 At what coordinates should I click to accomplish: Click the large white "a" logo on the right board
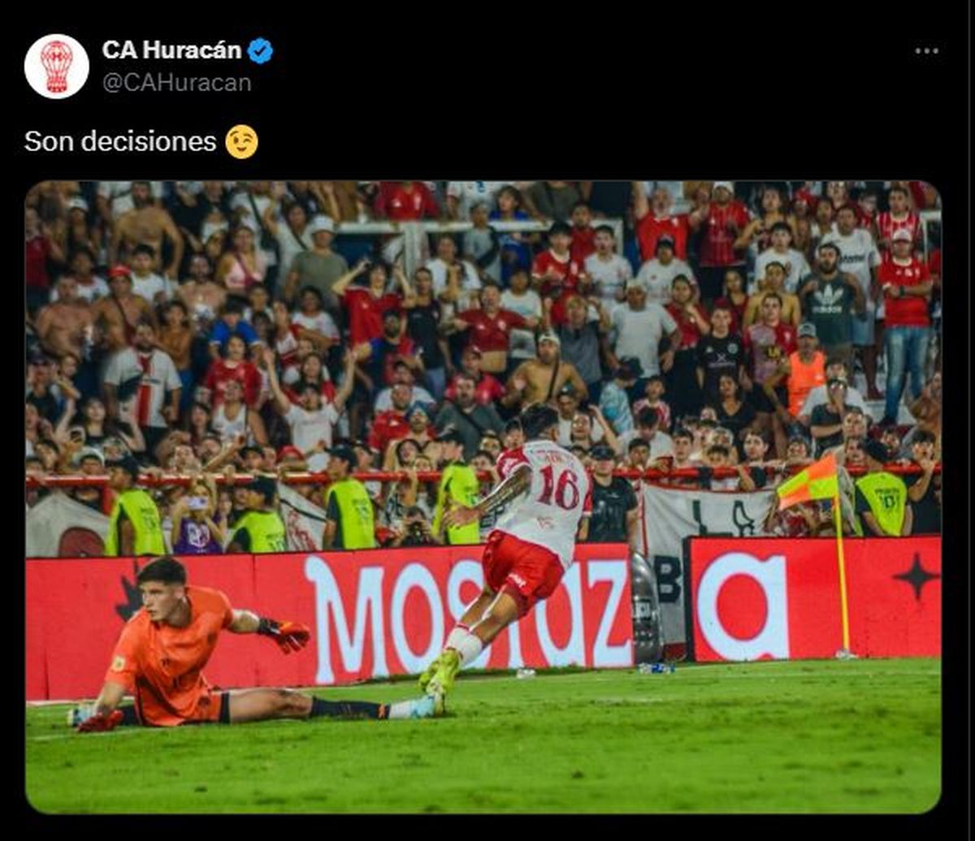click(742, 606)
